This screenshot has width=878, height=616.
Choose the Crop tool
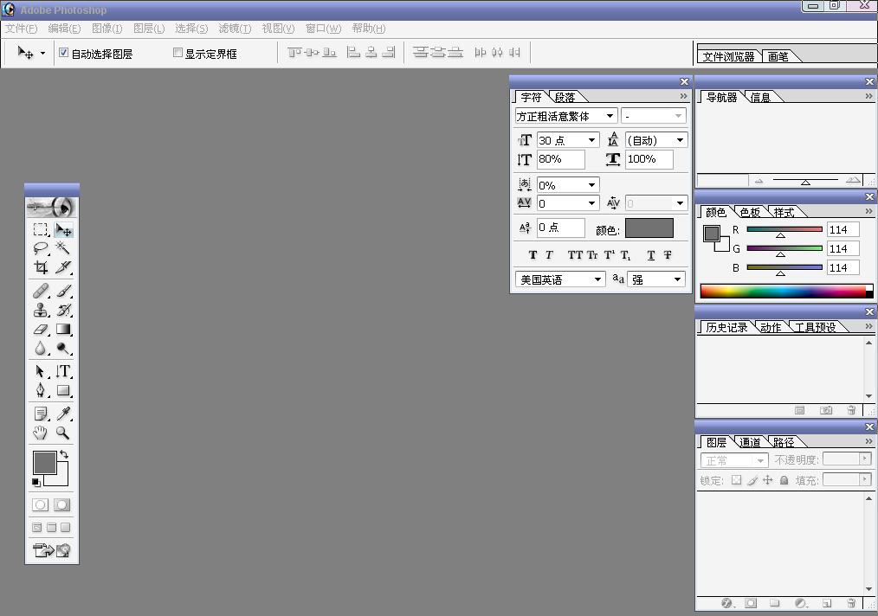[41, 266]
